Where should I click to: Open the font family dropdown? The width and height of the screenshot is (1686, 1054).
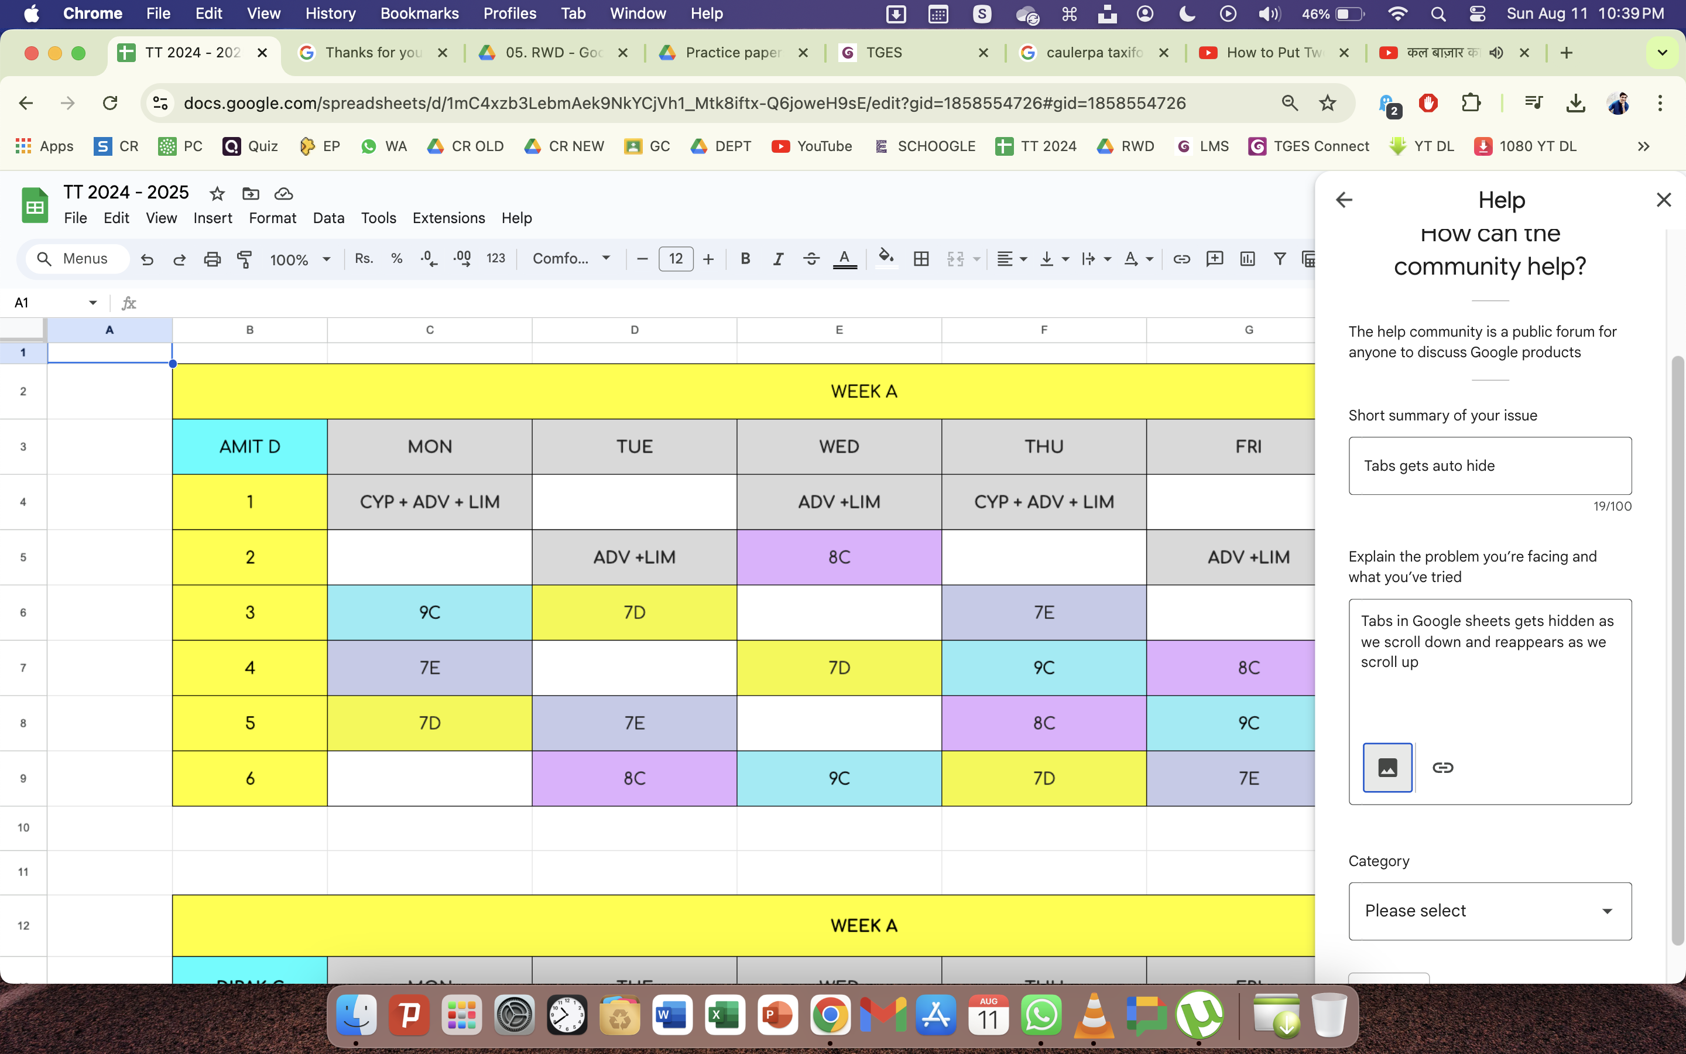[x=571, y=259]
